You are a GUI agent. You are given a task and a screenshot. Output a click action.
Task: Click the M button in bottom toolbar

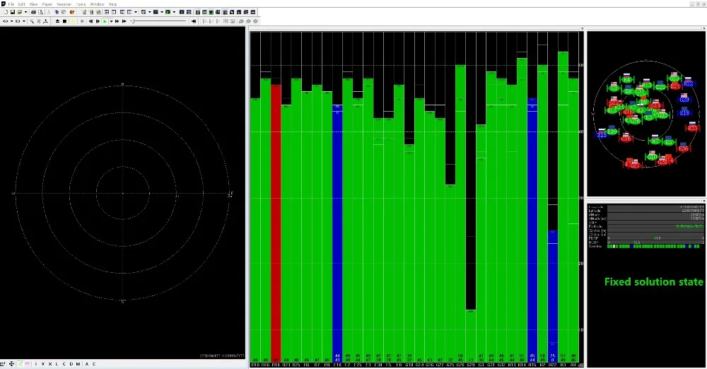78,364
